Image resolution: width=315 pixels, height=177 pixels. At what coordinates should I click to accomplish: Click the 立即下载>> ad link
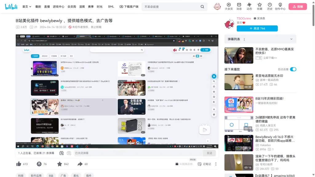(x=270, y=58)
